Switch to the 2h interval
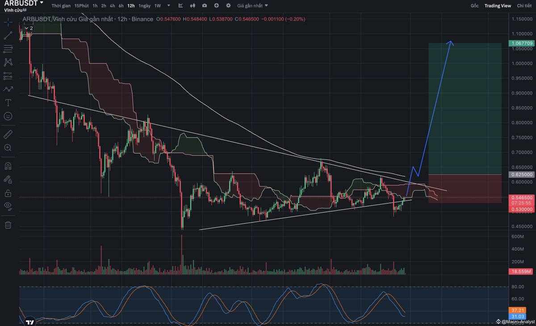This screenshot has width=536, height=326. pyautogui.click(x=104, y=6)
